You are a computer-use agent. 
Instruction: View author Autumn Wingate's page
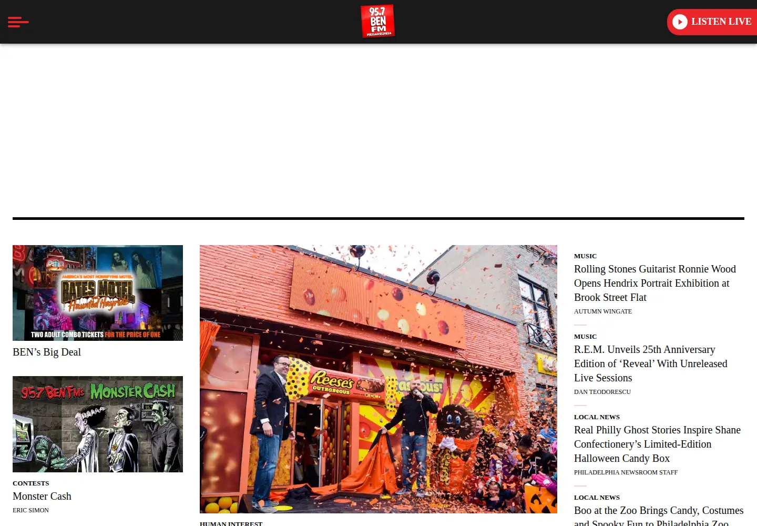(x=603, y=311)
